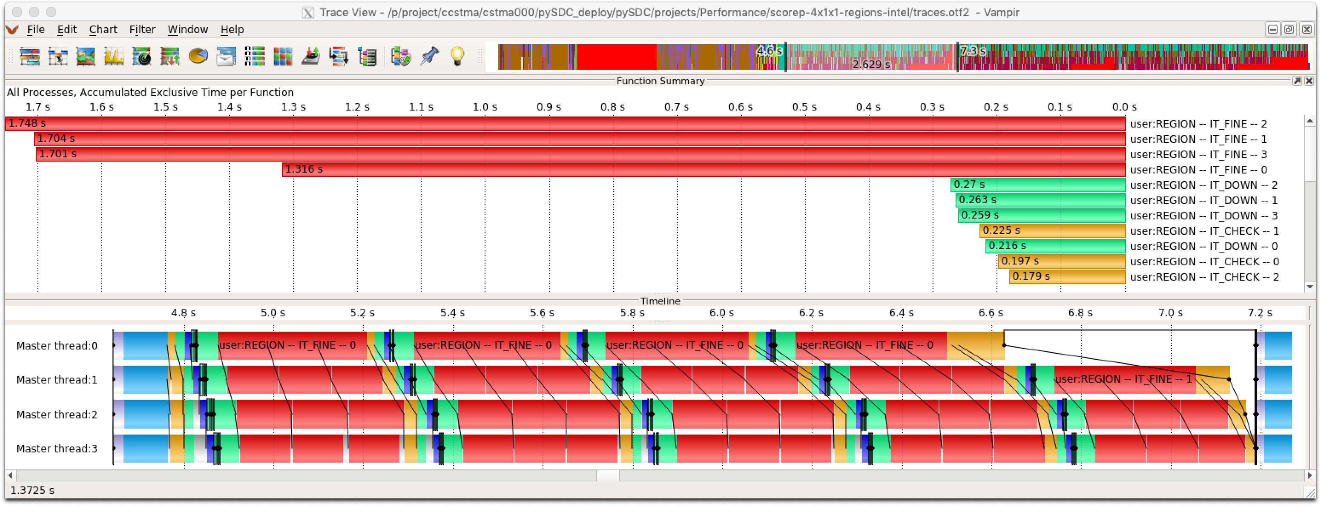Screen dimensions: 1321x506
Task: Select the 0.179 s IT_CHECK -- 2 bar
Action: coord(1068,276)
